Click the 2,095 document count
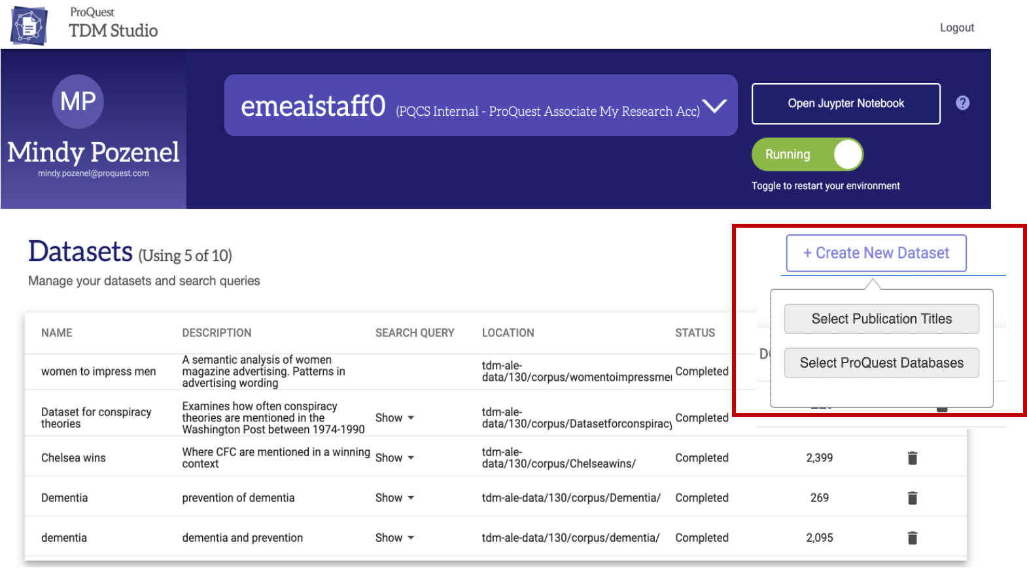This screenshot has width=1027, height=568. (820, 538)
